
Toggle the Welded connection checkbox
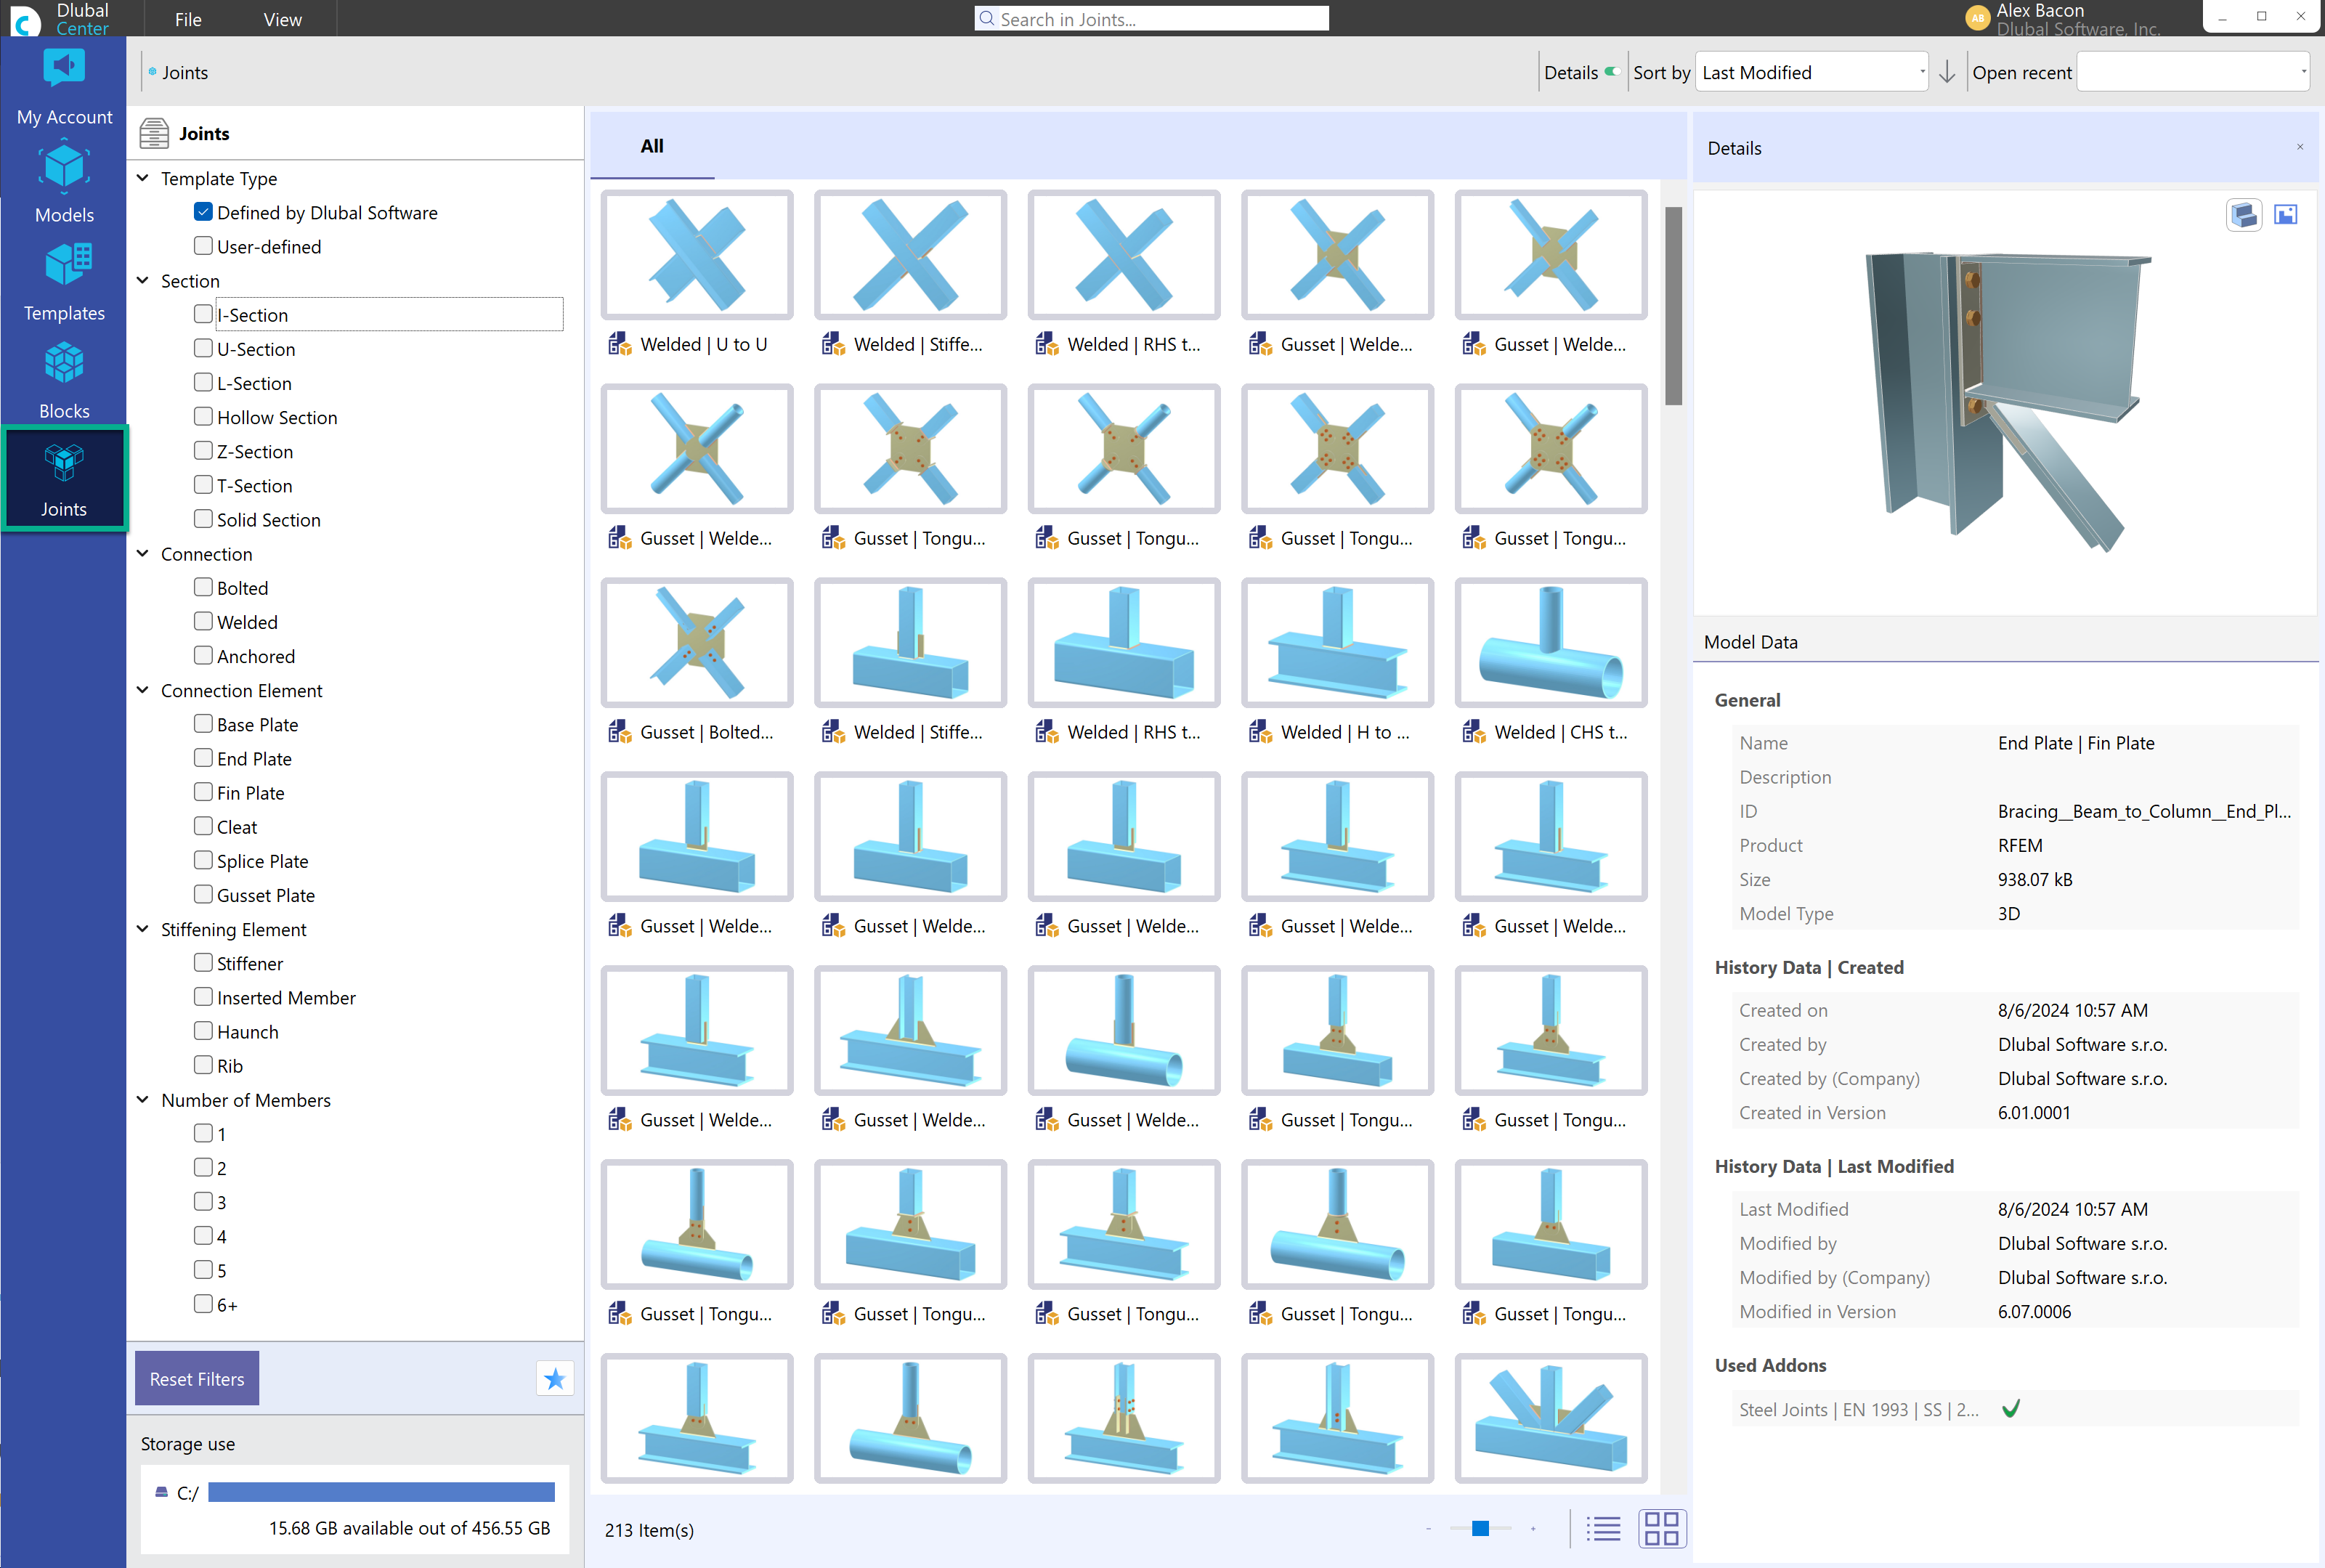click(203, 621)
